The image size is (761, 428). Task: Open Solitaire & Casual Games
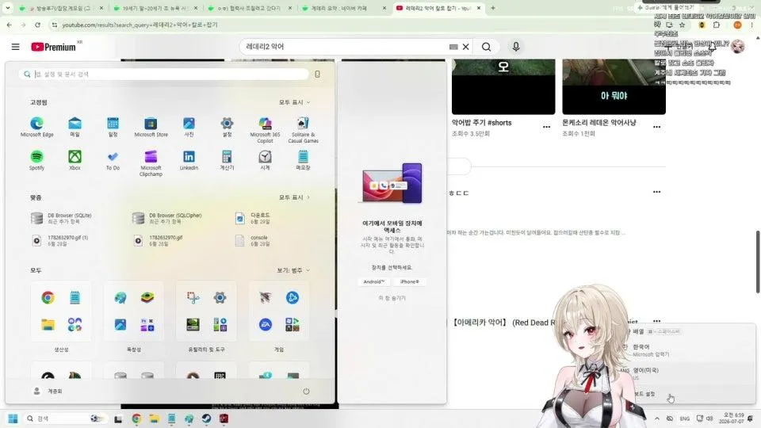click(303, 129)
